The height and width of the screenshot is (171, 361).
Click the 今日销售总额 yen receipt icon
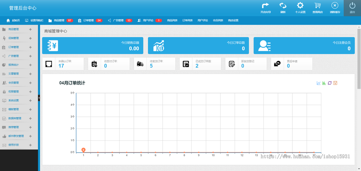coord(53,45)
